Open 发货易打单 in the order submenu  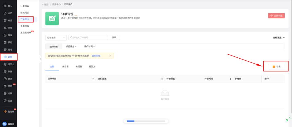coord(26,33)
